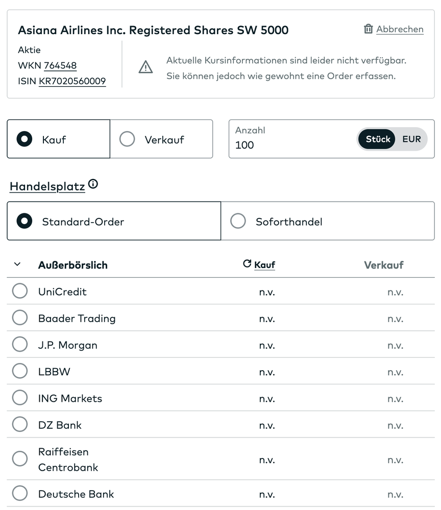Refresh the Kauf quotes with reload icon
441x510 pixels.
tap(247, 263)
